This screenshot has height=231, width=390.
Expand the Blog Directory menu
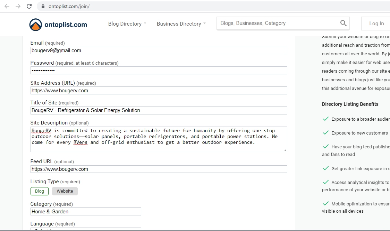[127, 24]
